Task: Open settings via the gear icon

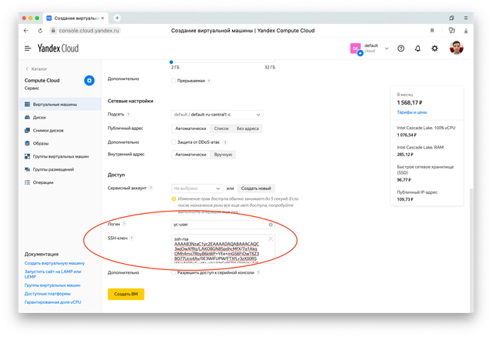Action: point(434,48)
